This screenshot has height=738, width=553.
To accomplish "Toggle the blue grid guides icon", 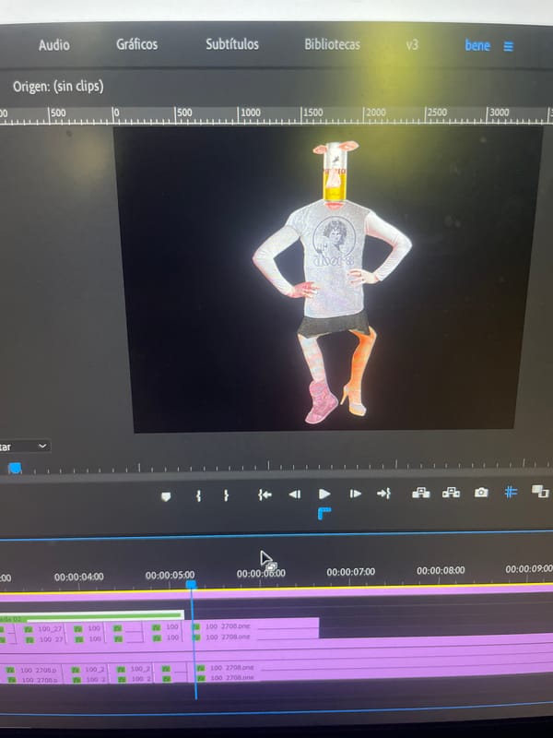I will (511, 492).
